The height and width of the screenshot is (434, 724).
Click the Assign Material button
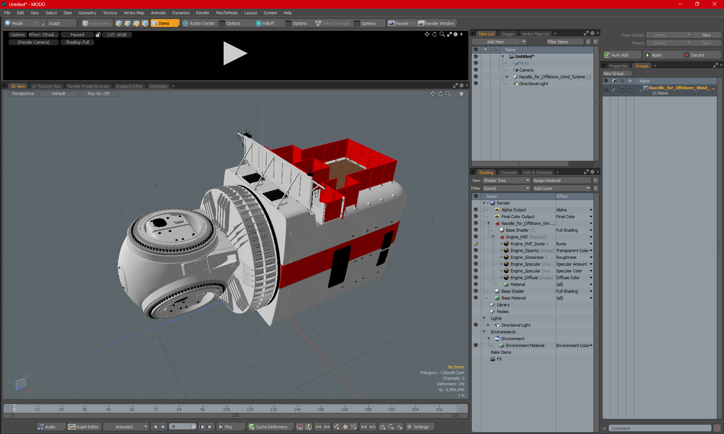pos(561,180)
